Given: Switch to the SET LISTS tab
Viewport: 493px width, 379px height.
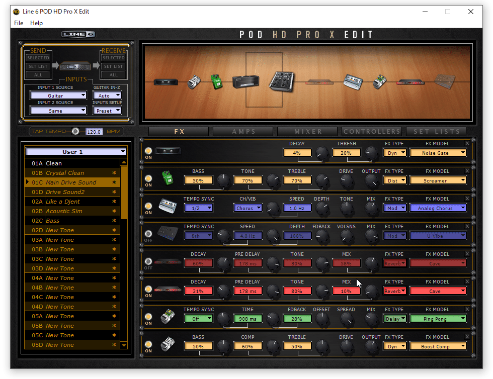Looking at the screenshot, I should click(x=436, y=131).
